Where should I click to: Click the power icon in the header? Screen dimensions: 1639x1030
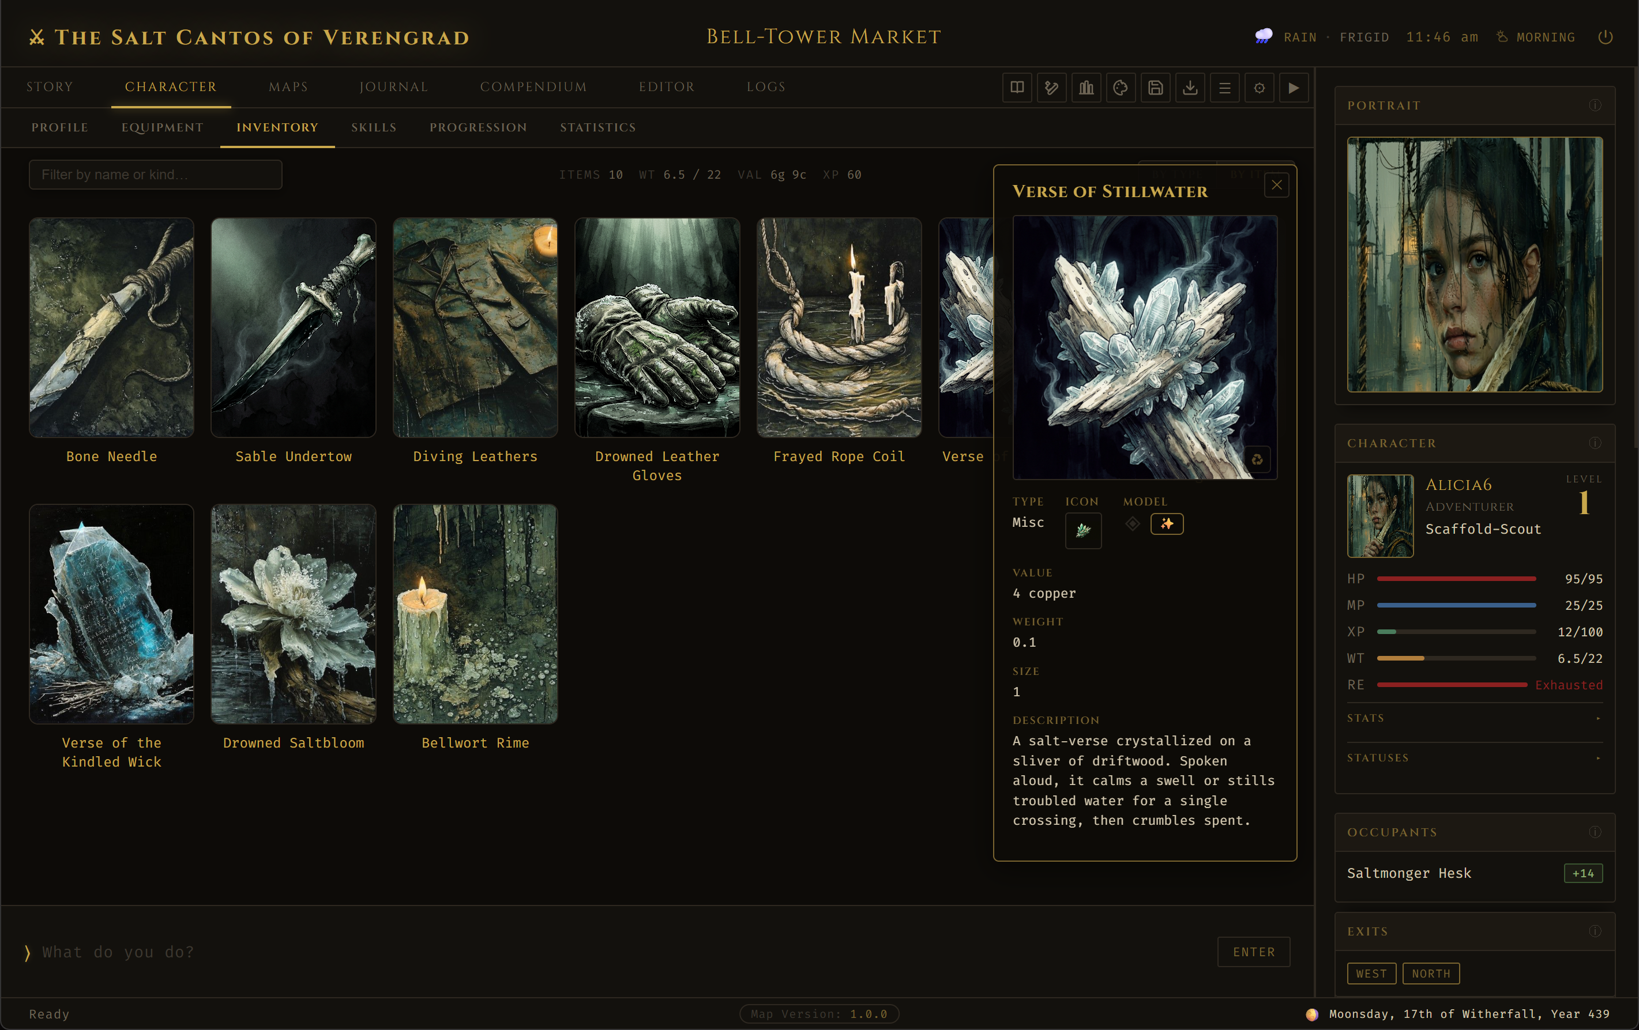tap(1606, 37)
